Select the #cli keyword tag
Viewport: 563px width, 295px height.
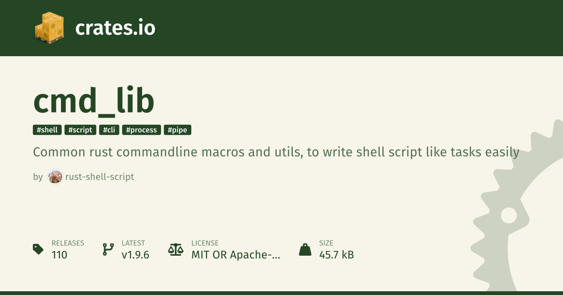click(109, 130)
